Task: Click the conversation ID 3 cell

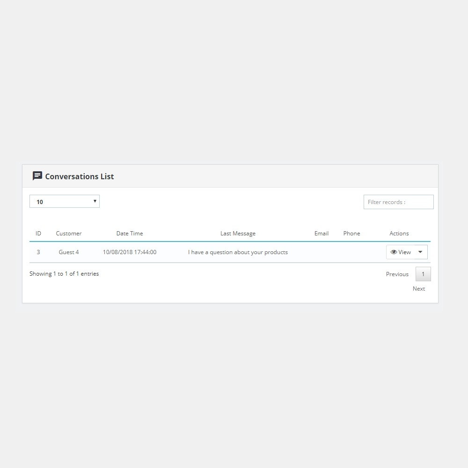Action: click(38, 252)
